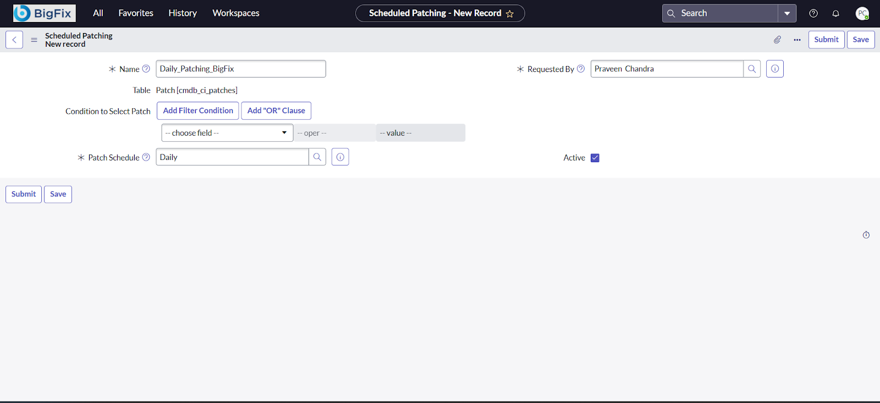Go back using the left chevron button
This screenshot has height=403, width=880.
coord(14,40)
